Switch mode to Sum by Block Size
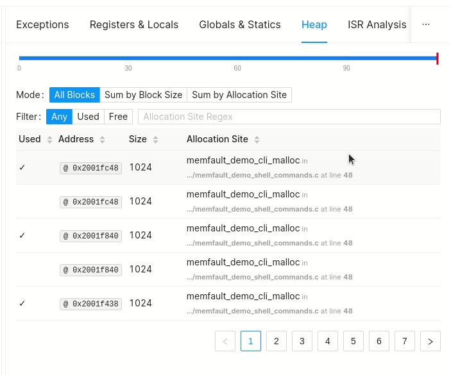 pyautogui.click(x=143, y=95)
